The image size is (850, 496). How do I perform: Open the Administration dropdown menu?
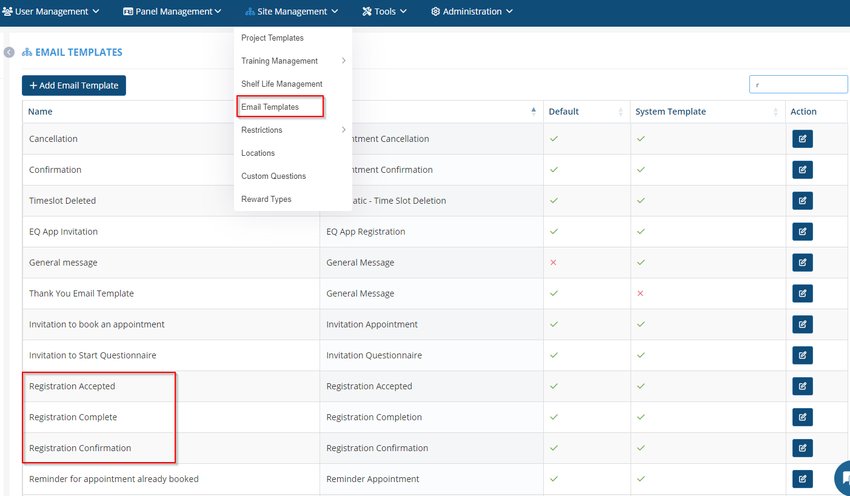(x=472, y=12)
